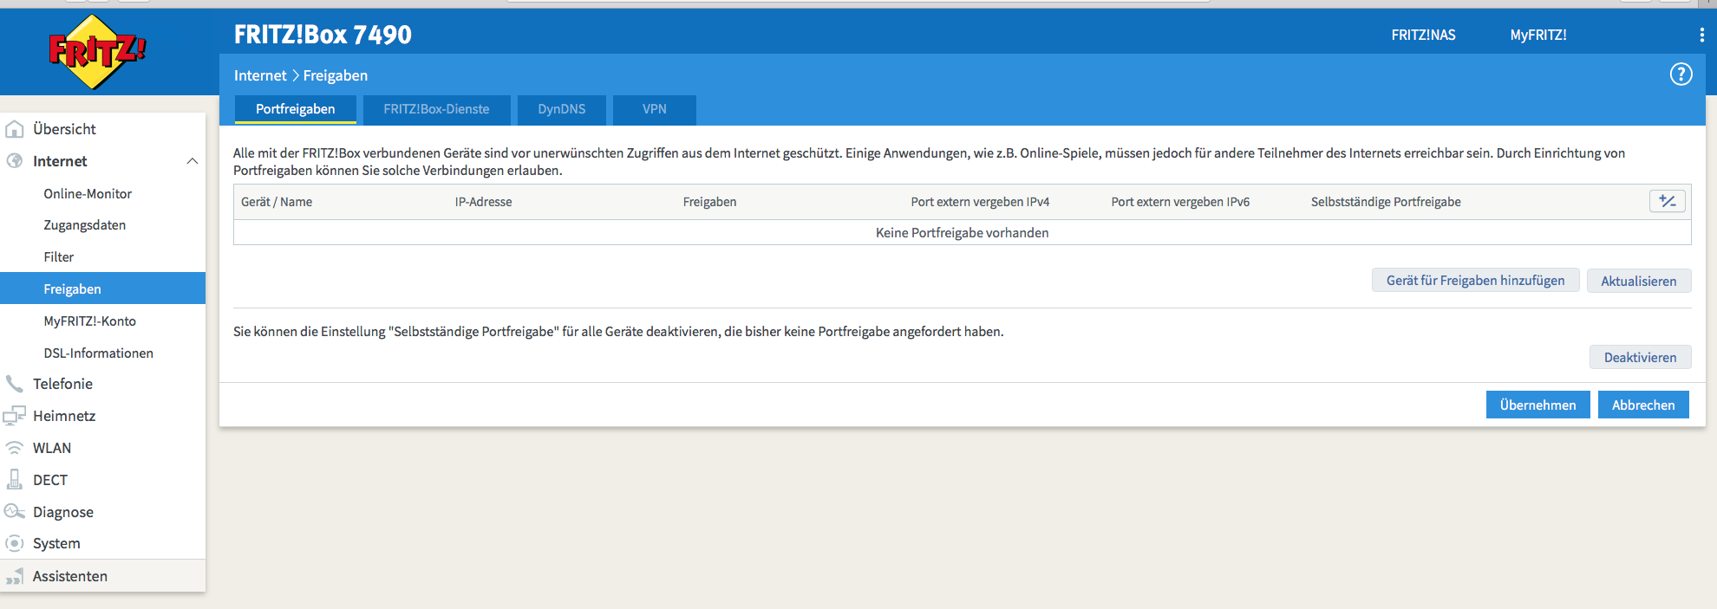Select Freigaben in the sidebar
The width and height of the screenshot is (1717, 609).
tap(102, 288)
